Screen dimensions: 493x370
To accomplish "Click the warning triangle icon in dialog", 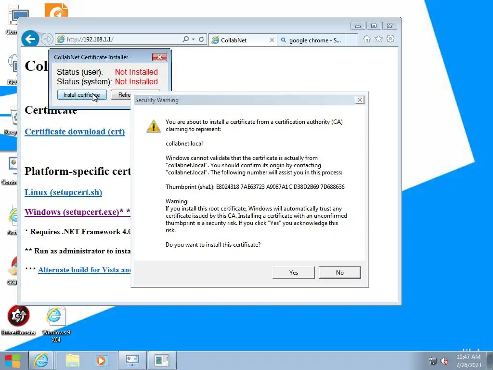I will [154, 126].
